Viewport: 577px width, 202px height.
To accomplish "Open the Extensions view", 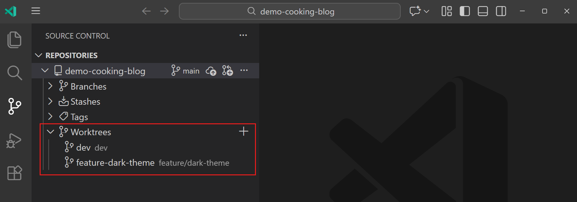I will (14, 173).
